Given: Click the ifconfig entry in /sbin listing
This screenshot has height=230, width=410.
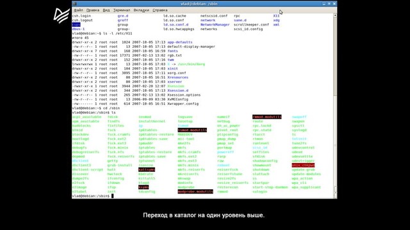Looking at the screenshot, I should pyautogui.click(x=116, y=178).
